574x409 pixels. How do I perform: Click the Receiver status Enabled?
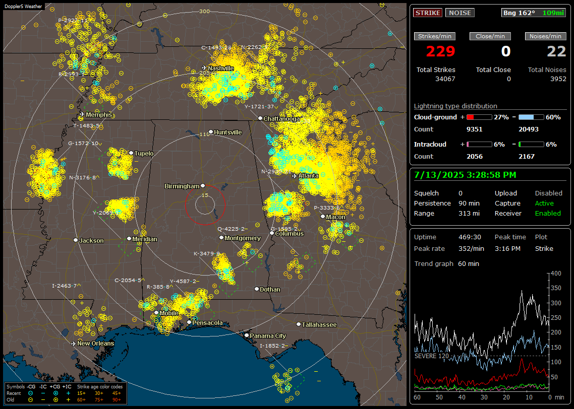pos(548,213)
